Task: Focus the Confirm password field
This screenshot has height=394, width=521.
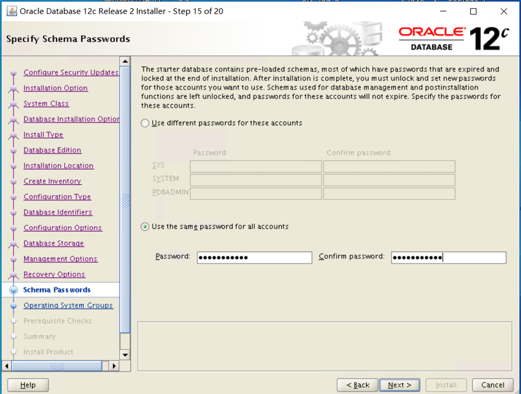Action: click(448, 257)
